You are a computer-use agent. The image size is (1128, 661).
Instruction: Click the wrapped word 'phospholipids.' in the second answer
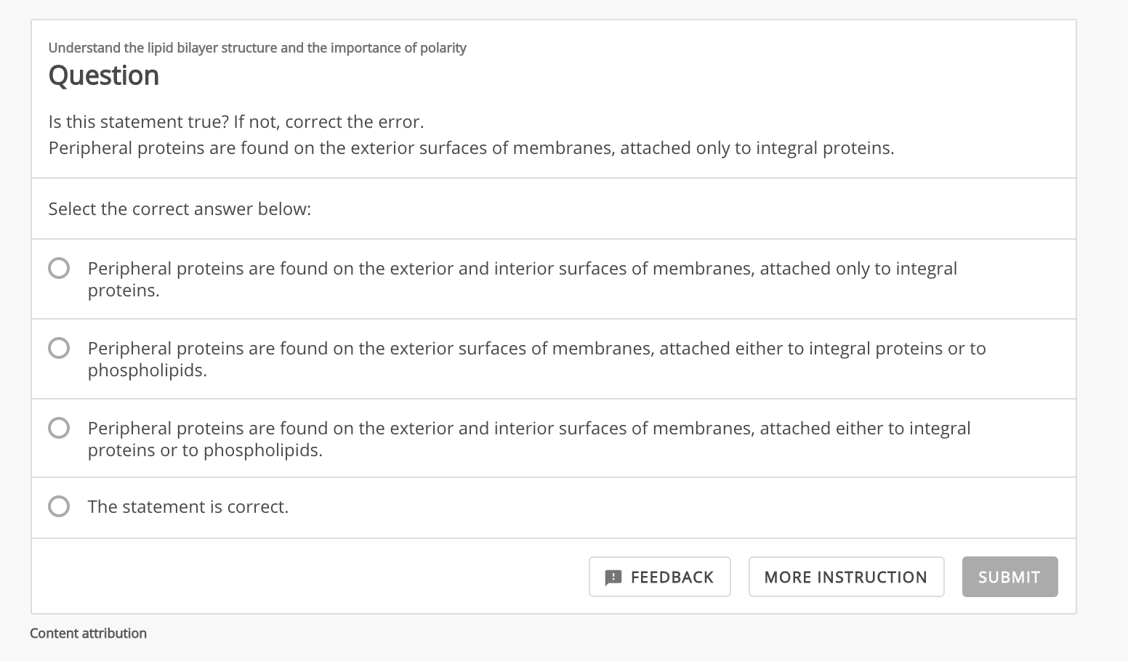coord(148,370)
